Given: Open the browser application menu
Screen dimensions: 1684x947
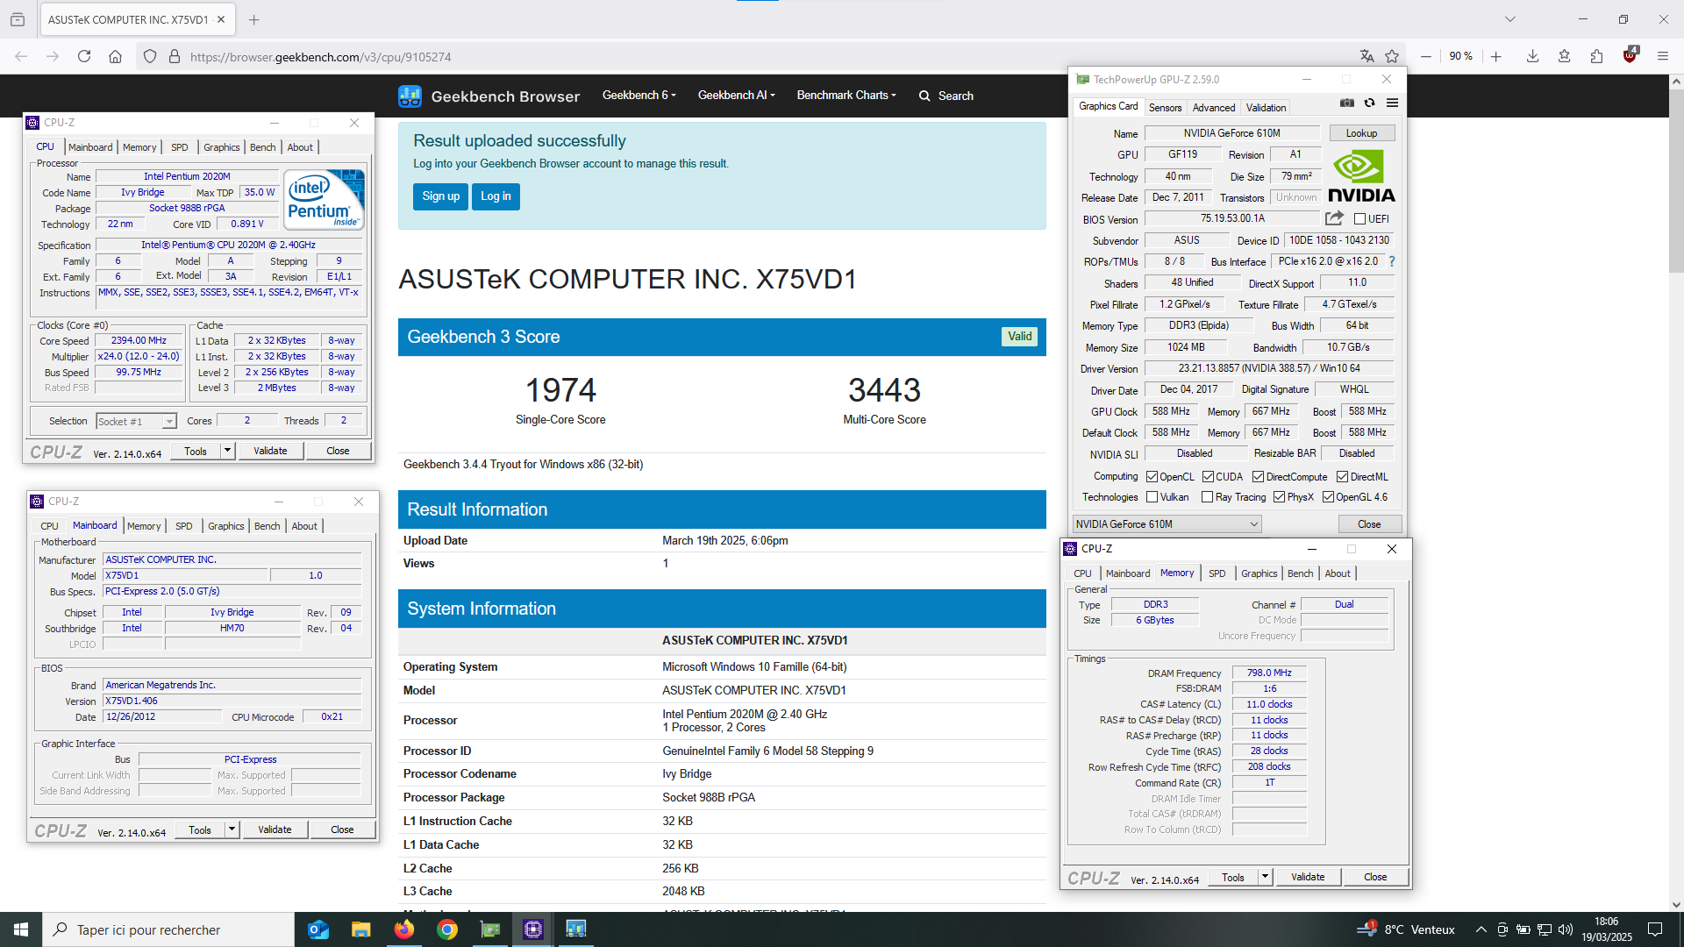Looking at the screenshot, I should (x=1662, y=56).
